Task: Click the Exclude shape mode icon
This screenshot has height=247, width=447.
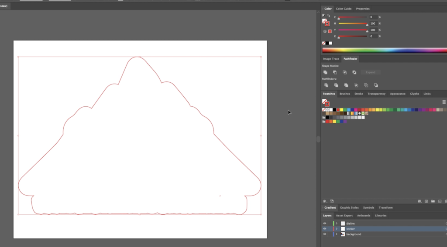Action: (x=354, y=72)
